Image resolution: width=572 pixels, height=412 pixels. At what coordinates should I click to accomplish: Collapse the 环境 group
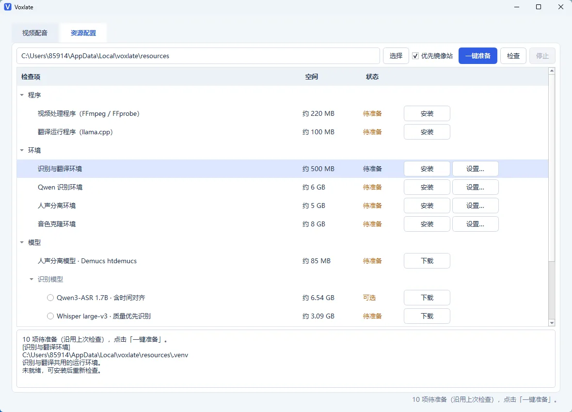coord(22,150)
